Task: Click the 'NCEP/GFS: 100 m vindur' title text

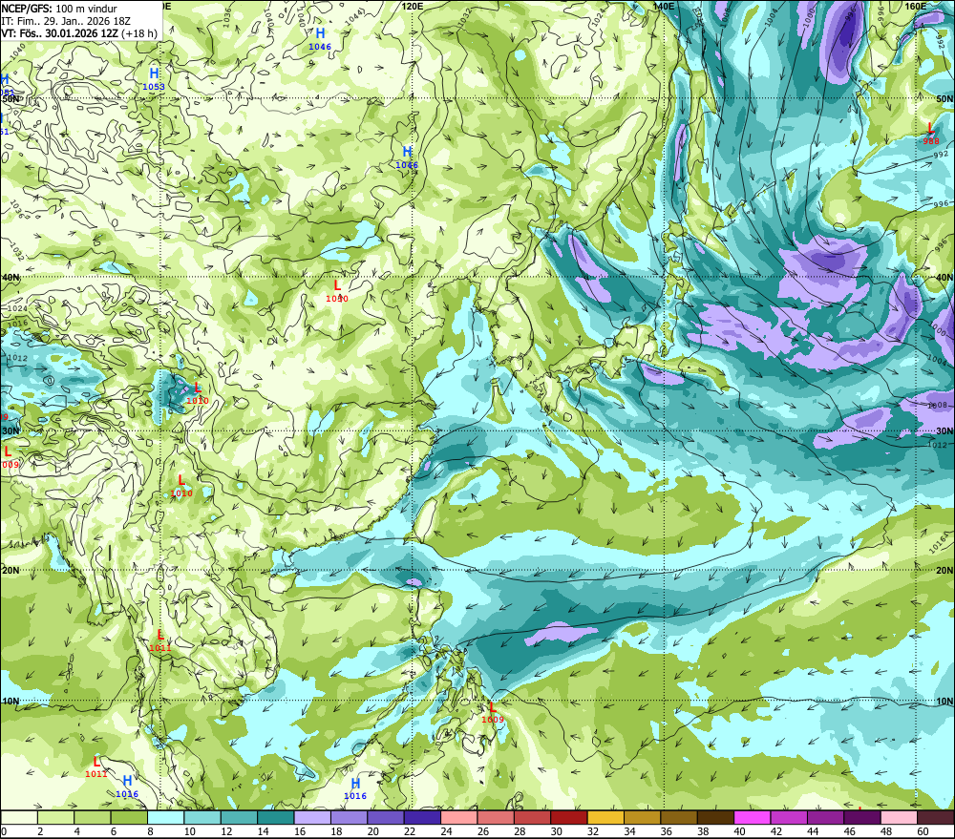Action: (x=59, y=9)
